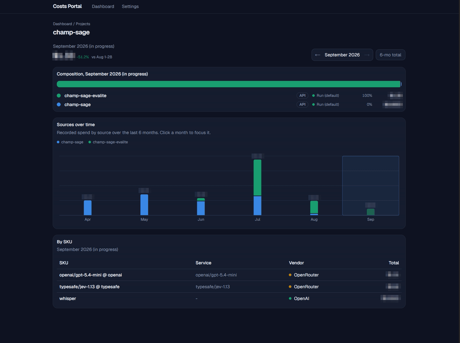Screen dimensions: 460x343
Task: Focus the Jun bar in chart
Action: pos(201,207)
